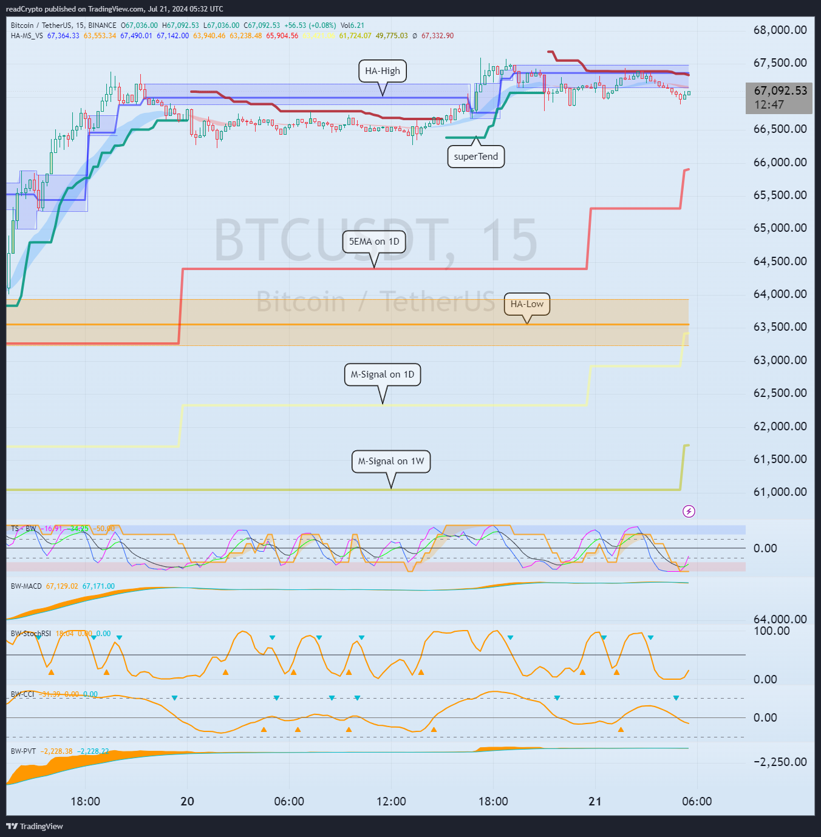Click the 18:00 time label left of 20
This screenshot has width=821, height=837.
coord(86,801)
